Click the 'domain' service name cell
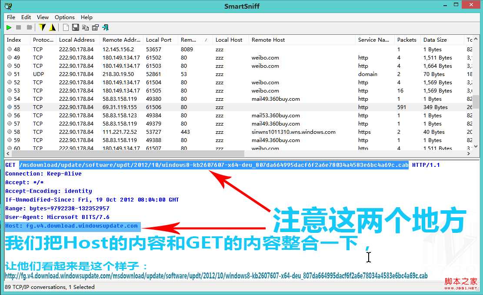 [367, 74]
